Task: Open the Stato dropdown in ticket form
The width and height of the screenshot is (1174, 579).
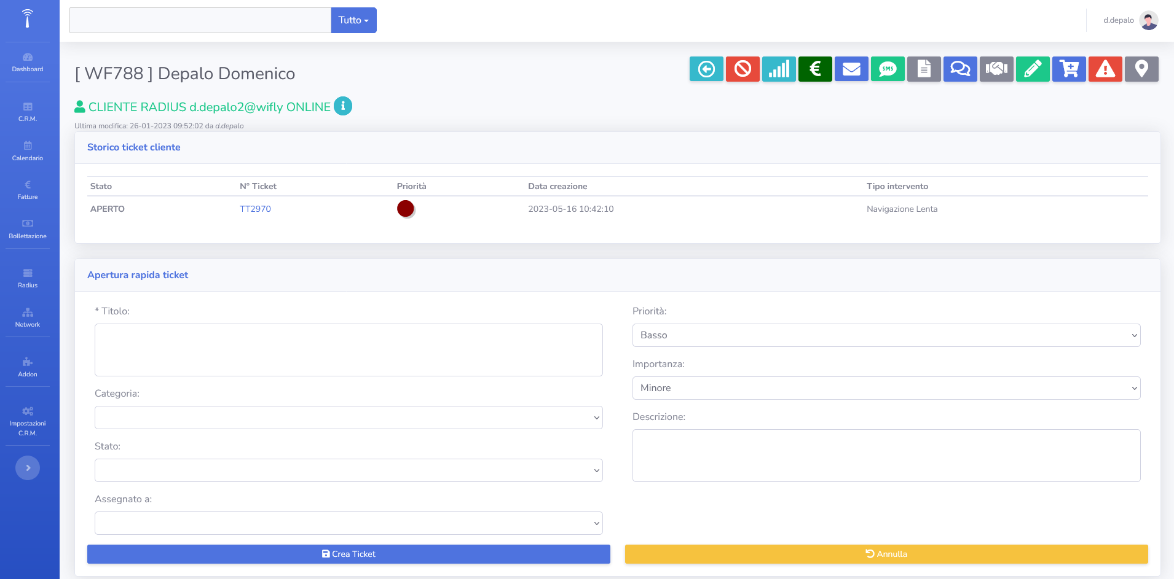Action: [x=349, y=470]
